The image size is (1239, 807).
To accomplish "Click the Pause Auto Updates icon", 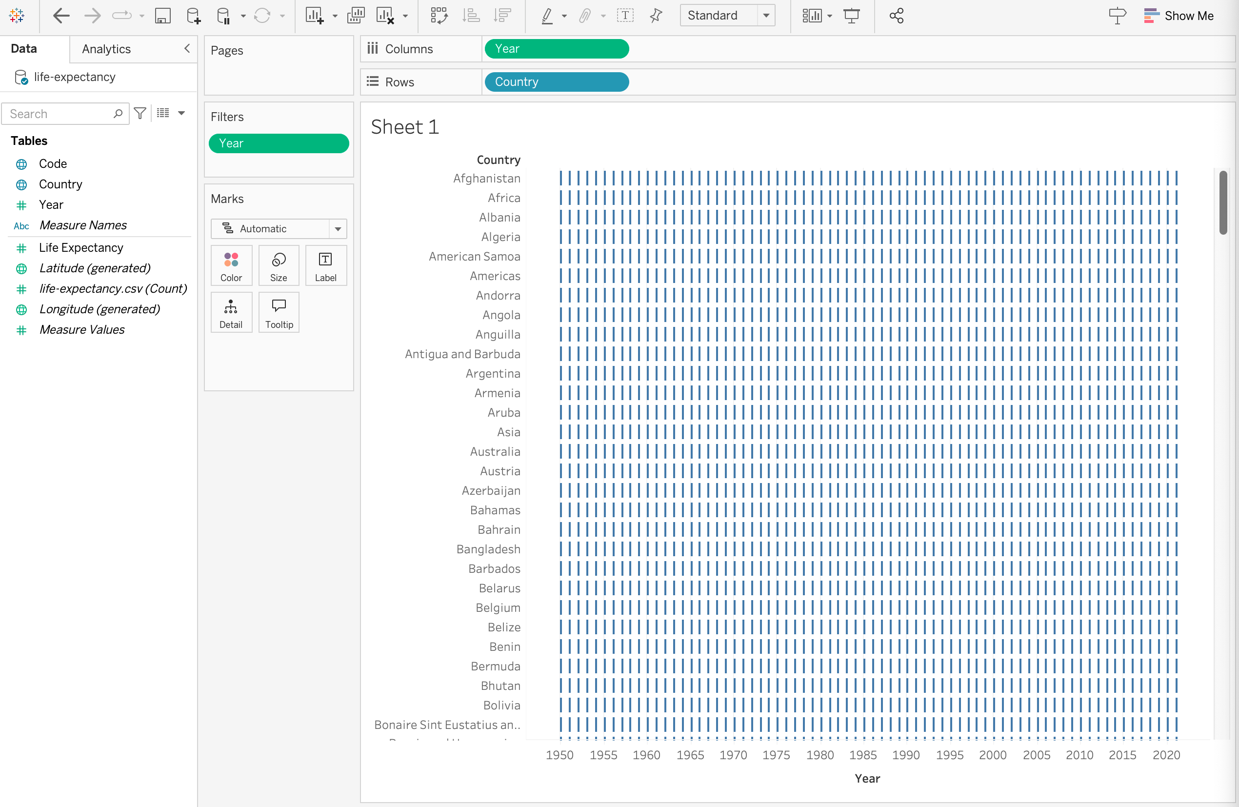I will pos(223,16).
